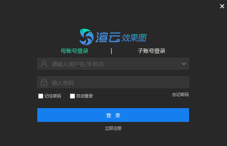
Task: Switch to 子账号登录 tab
Action: (151, 51)
